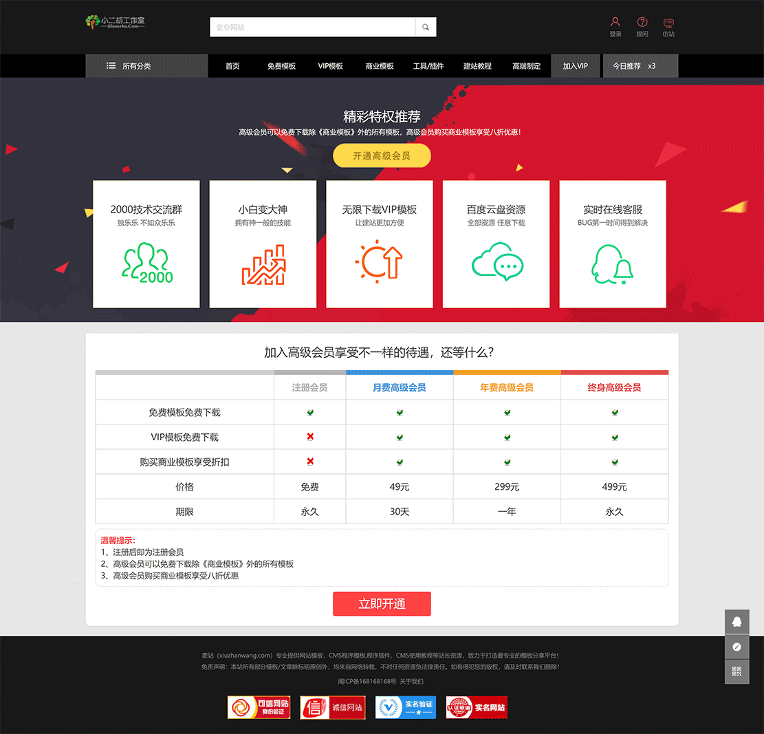Show the QR code floating icon
Screen dimensions: 764x734
[736, 671]
